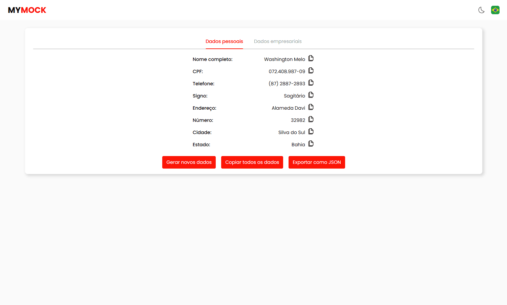Select the phone text (87) 2887-2893
Viewport: 507px width, 305px height.
[287, 84]
